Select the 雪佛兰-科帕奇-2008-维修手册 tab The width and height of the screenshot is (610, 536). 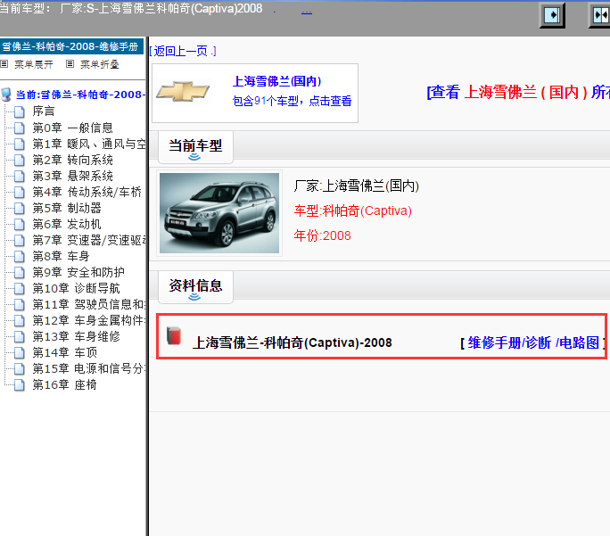[71, 46]
